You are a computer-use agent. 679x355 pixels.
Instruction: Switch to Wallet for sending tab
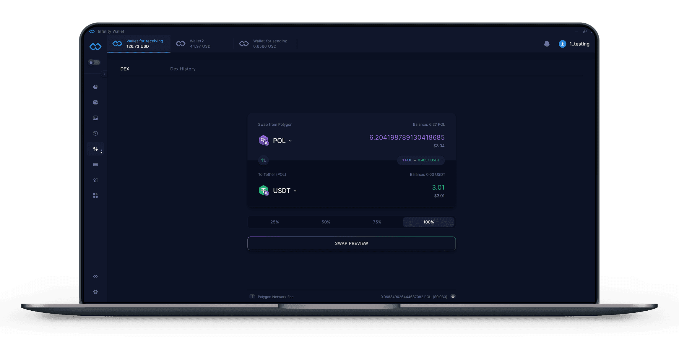(265, 44)
